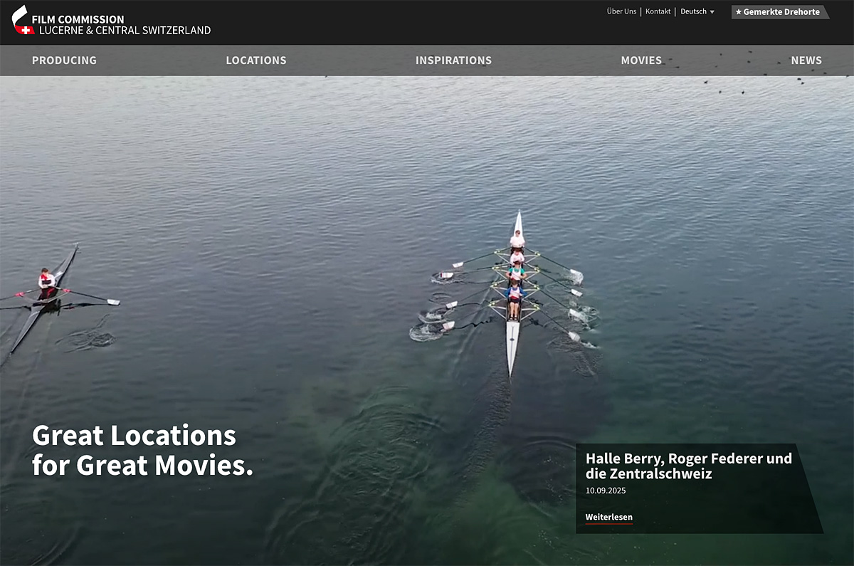This screenshot has width=854, height=566.
Task: Click the Film Commission logo
Action: click(x=112, y=21)
